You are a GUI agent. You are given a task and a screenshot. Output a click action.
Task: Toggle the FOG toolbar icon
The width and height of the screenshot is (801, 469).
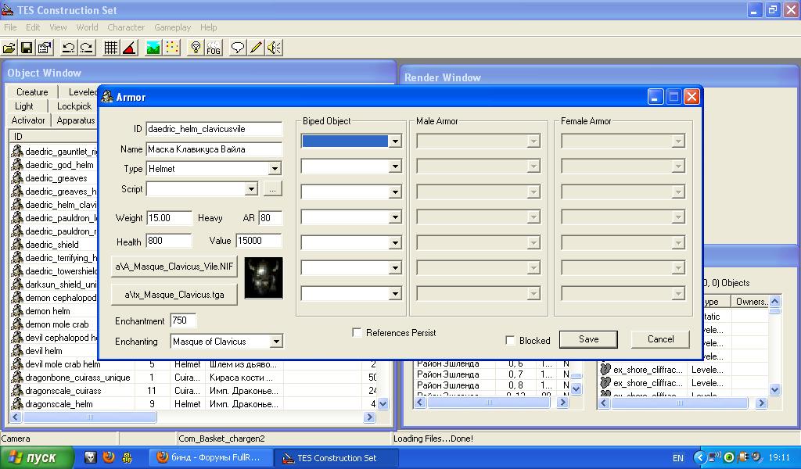214,48
